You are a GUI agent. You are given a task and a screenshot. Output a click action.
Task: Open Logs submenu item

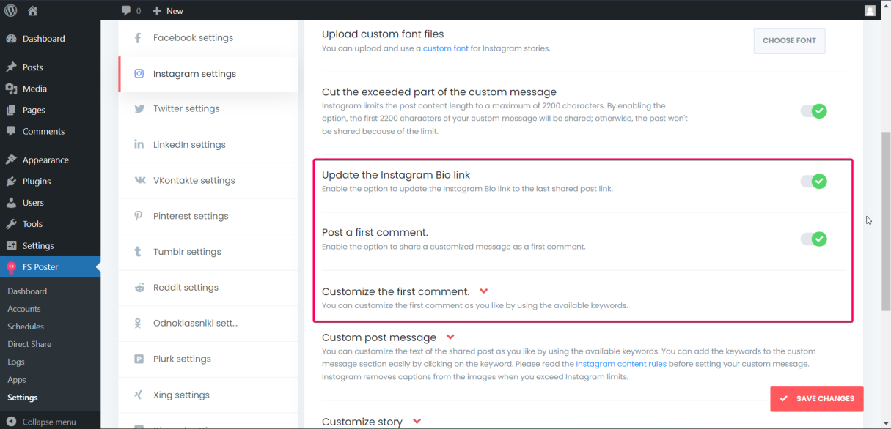click(16, 362)
